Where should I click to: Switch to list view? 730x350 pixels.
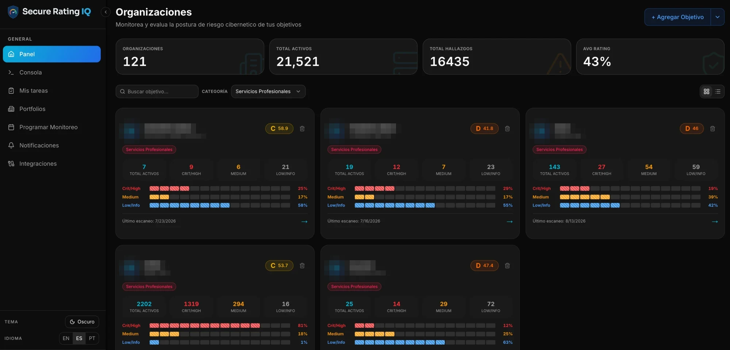tap(718, 92)
